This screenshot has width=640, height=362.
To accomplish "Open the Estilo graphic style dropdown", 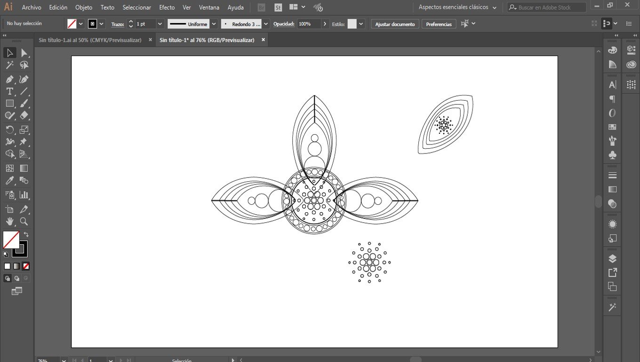I will coord(362,24).
